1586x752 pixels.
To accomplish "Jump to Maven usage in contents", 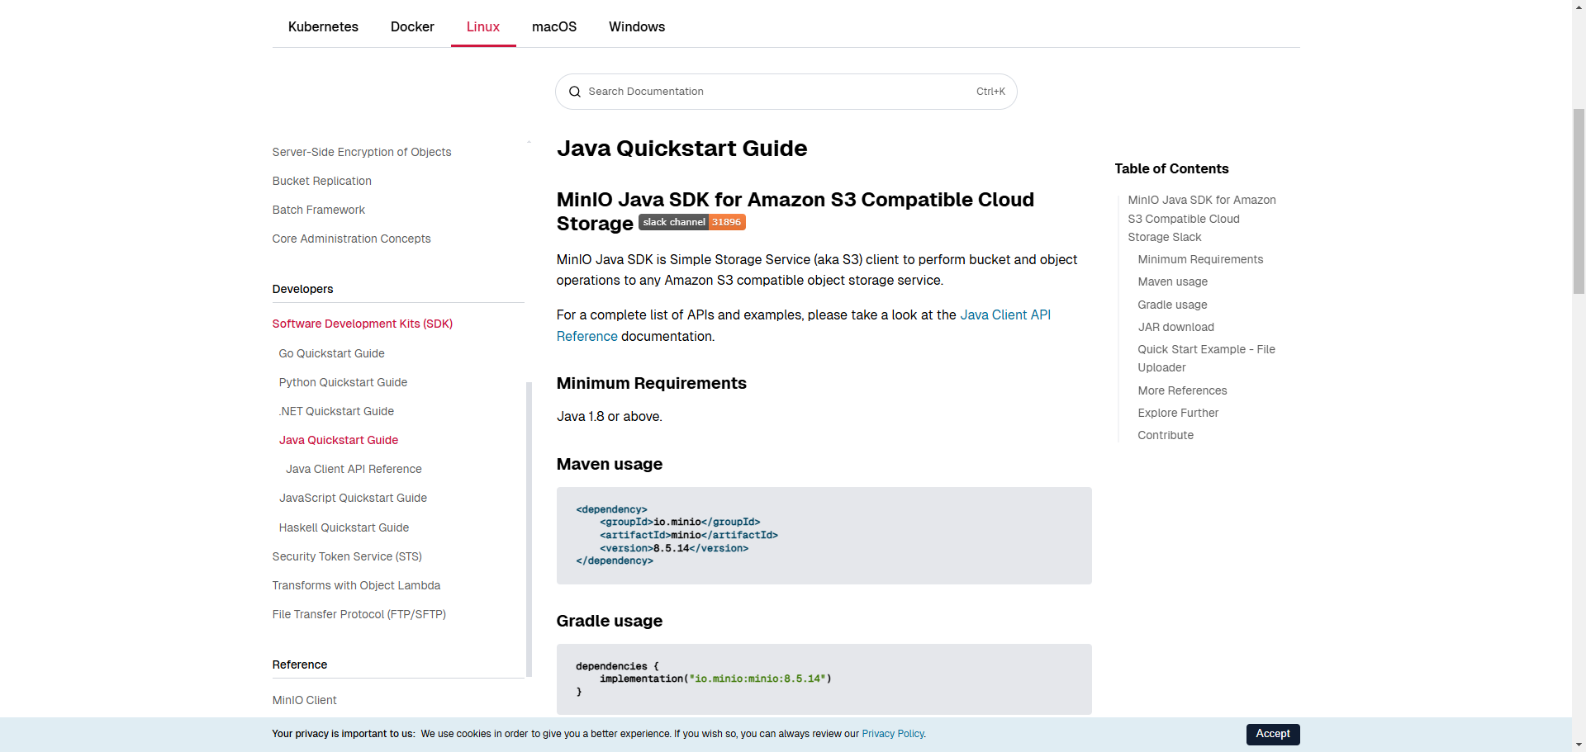I will 1172,281.
